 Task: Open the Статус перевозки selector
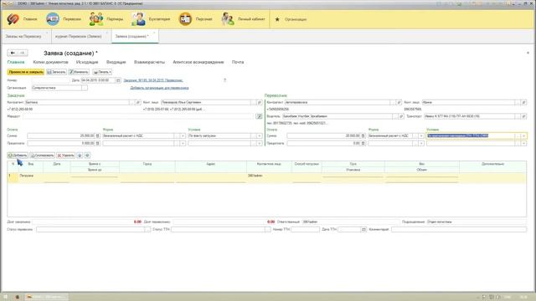[x=147, y=230]
